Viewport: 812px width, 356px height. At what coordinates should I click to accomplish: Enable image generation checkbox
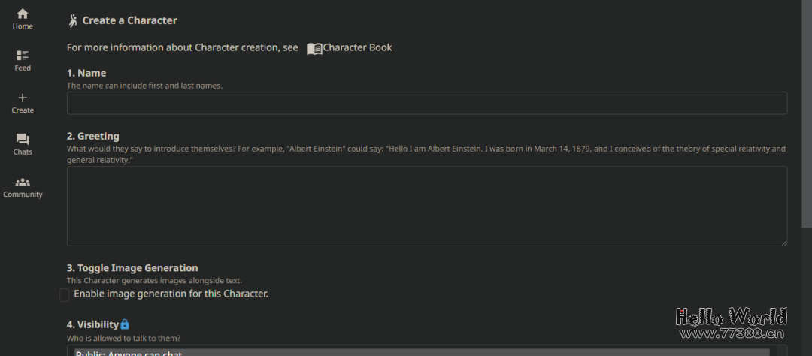click(x=65, y=295)
